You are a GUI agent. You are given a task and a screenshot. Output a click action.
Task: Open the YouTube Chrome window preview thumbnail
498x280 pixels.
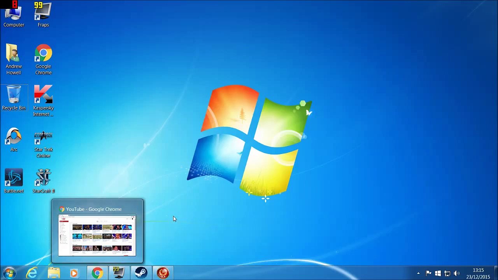coord(97,235)
